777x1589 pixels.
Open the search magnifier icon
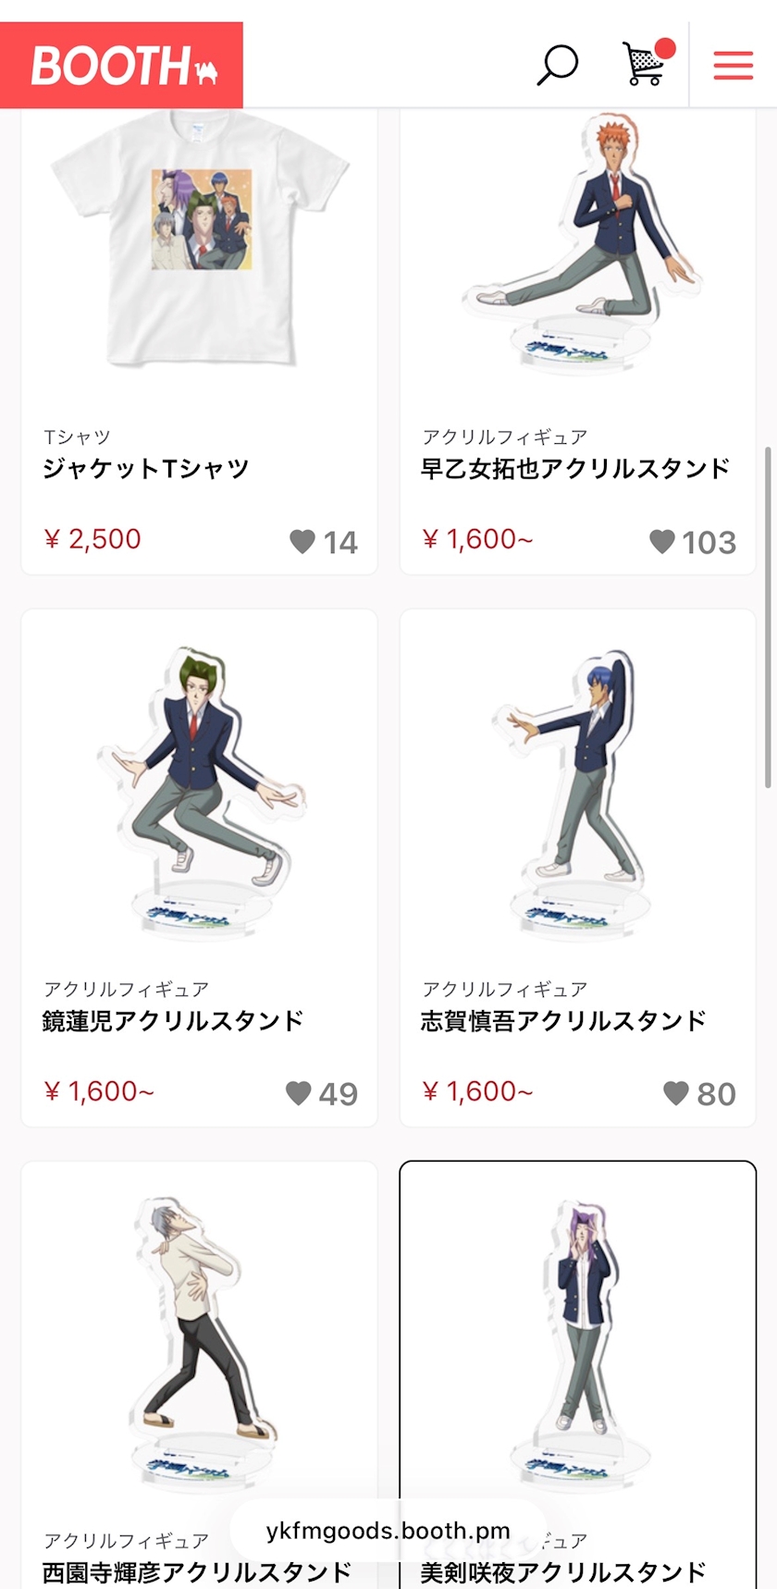tap(557, 65)
